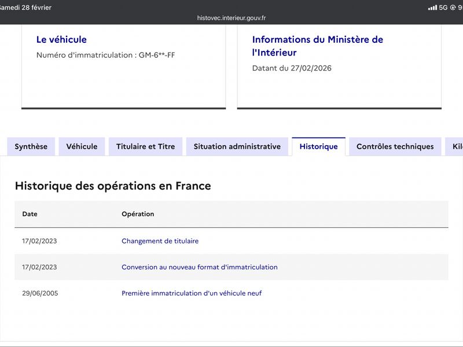Image resolution: width=463 pixels, height=347 pixels.
Task: Switch to the Synthèse tab
Action: 31,146
